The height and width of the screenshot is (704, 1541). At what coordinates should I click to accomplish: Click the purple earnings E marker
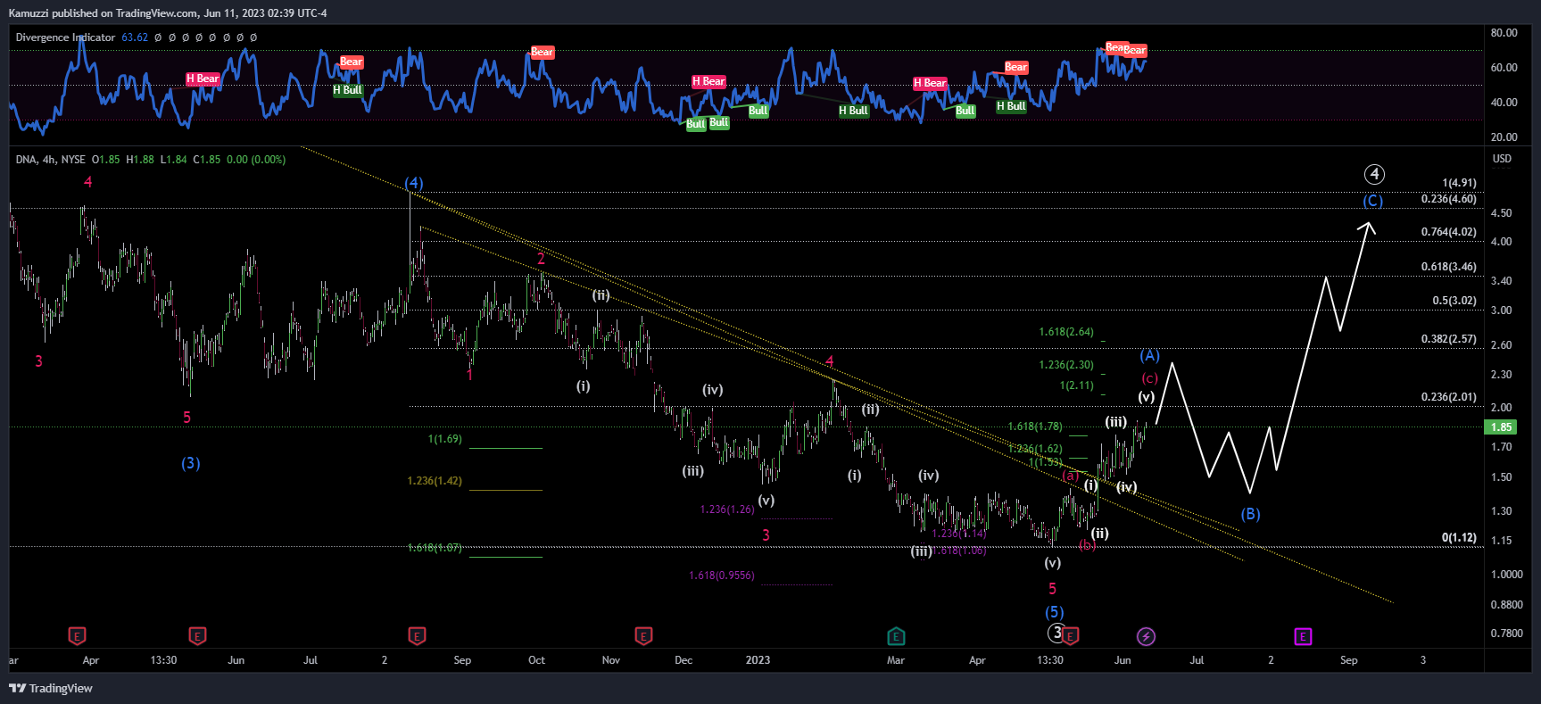point(1303,636)
